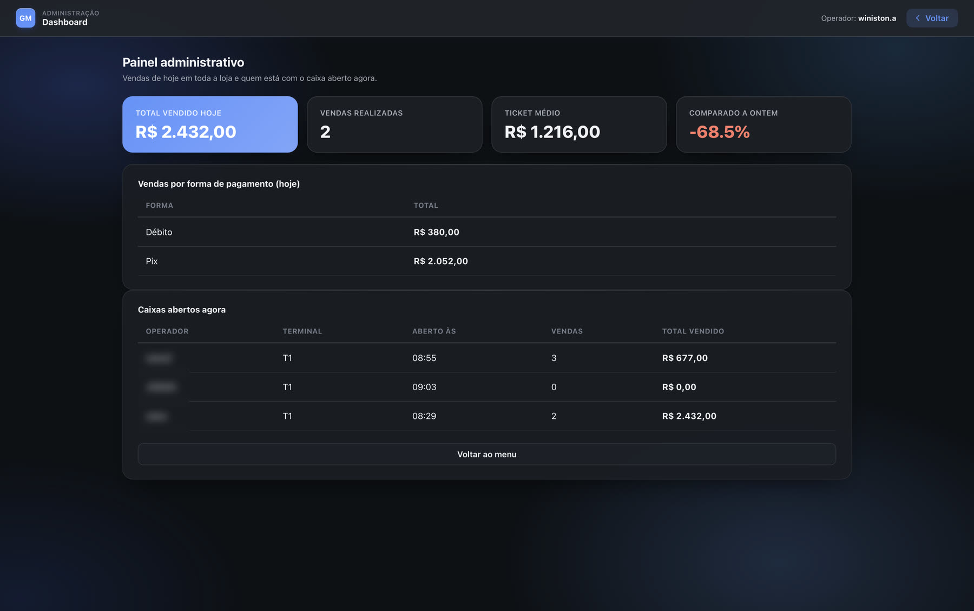This screenshot has height=611, width=974.
Task: Click the TOTAL VENDIDO column header
Action: coord(693,331)
